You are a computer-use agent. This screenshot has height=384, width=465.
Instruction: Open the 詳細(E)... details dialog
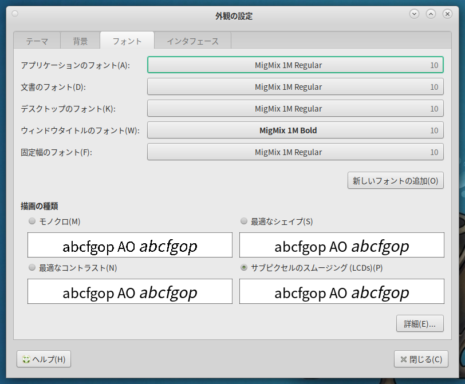coord(420,323)
